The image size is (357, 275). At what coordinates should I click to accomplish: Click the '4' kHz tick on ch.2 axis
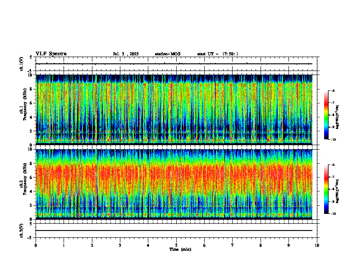32,191
